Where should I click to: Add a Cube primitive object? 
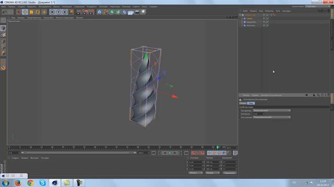100,12
